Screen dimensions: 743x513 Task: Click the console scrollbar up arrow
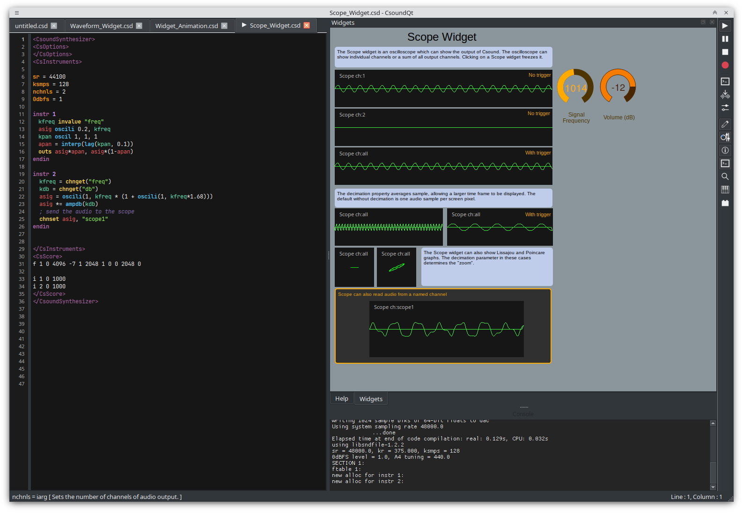click(713, 423)
